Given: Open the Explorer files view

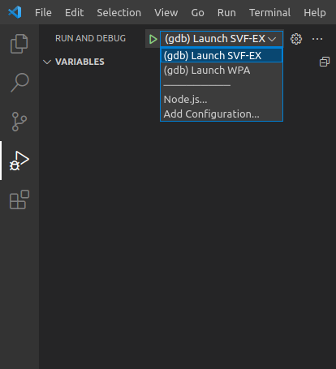Looking at the screenshot, I should [x=19, y=44].
